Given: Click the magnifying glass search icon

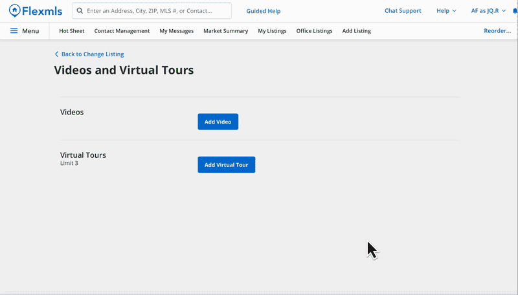Looking at the screenshot, I should pyautogui.click(x=80, y=11).
